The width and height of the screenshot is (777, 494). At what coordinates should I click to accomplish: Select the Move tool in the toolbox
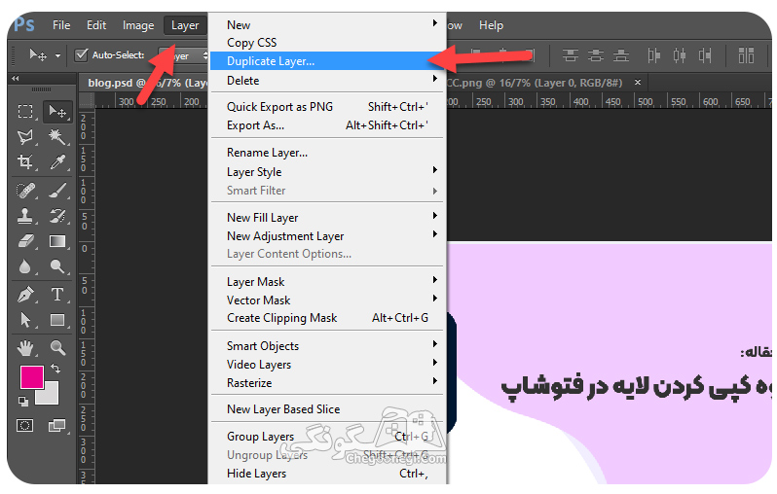57,111
